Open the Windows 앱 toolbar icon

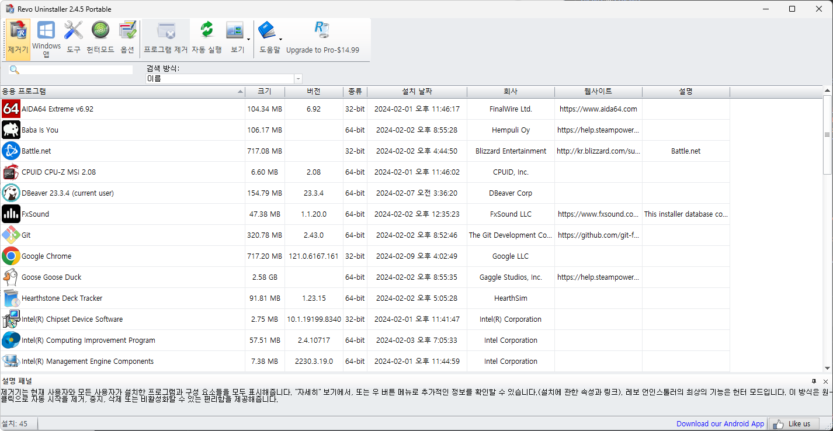46,39
